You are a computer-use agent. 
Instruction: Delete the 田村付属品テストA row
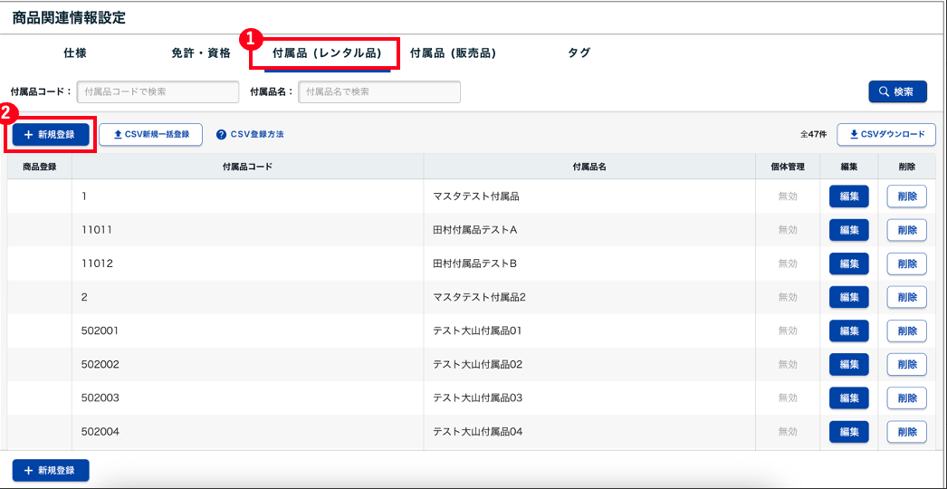(x=906, y=230)
